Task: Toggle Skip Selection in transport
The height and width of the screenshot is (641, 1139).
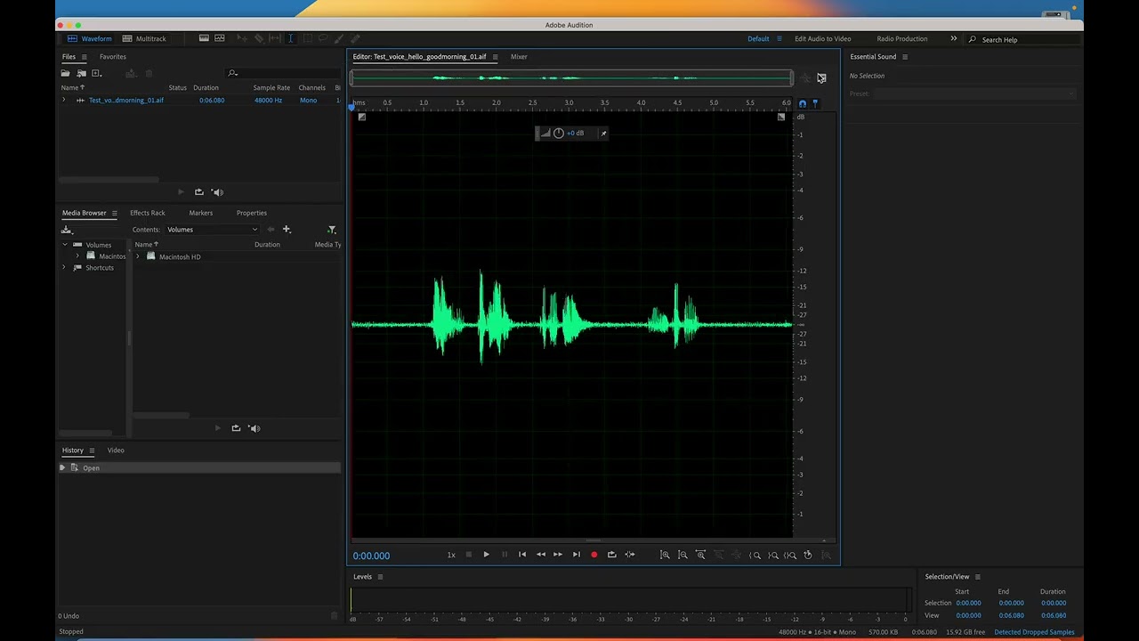Action: coord(629,555)
